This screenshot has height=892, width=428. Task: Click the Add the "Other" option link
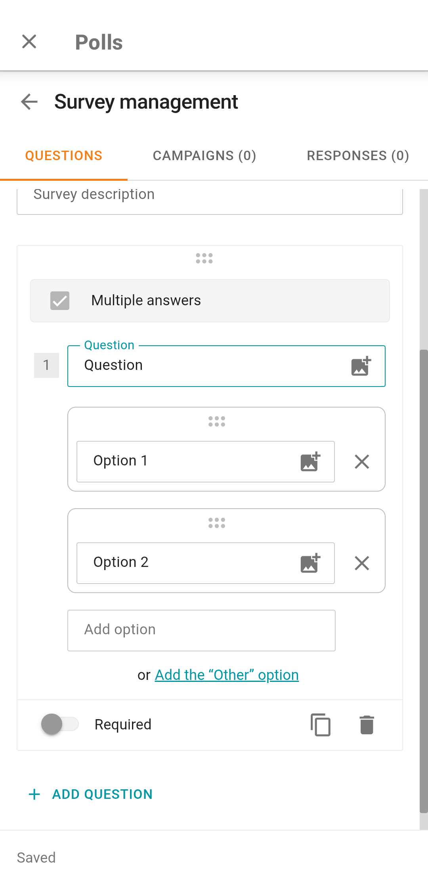click(x=227, y=675)
